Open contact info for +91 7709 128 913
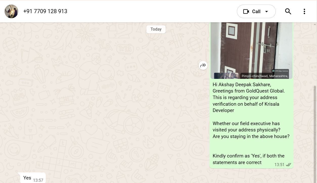 point(45,11)
